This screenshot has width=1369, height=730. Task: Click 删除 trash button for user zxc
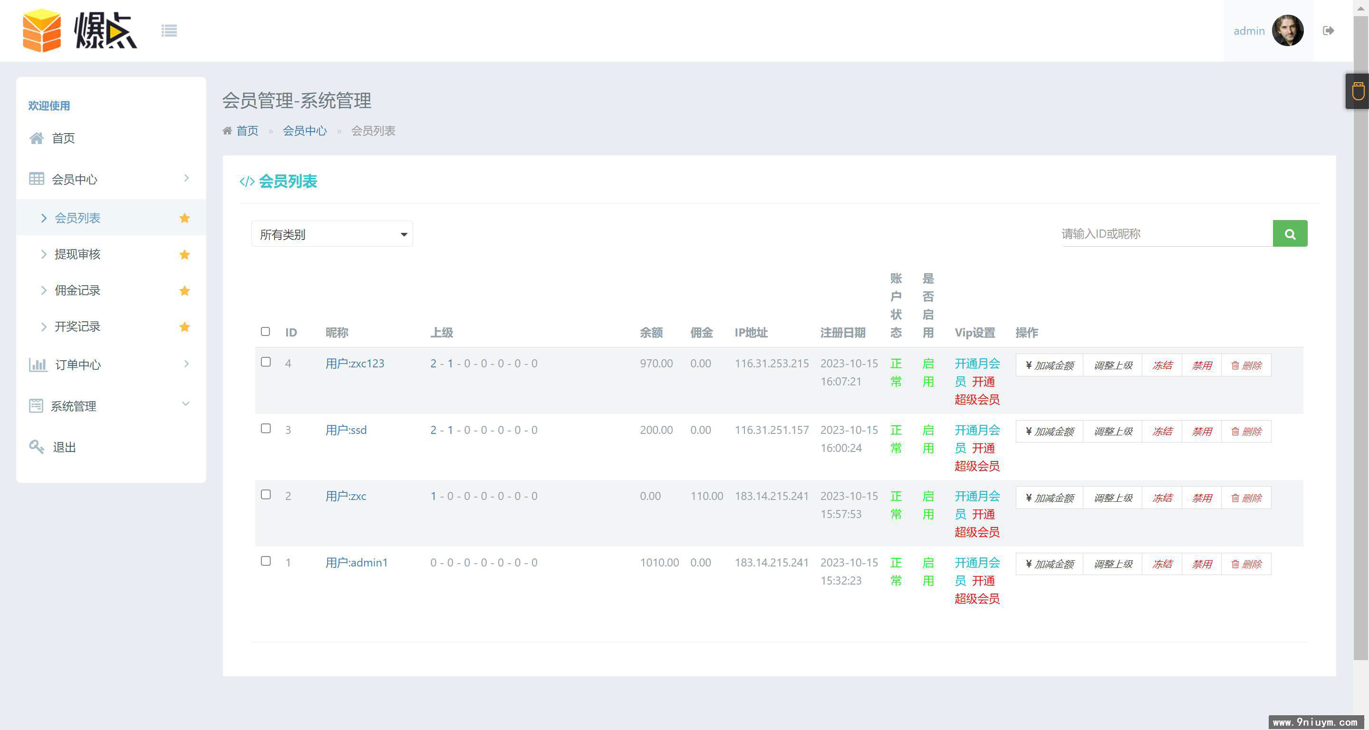pyautogui.click(x=1246, y=498)
